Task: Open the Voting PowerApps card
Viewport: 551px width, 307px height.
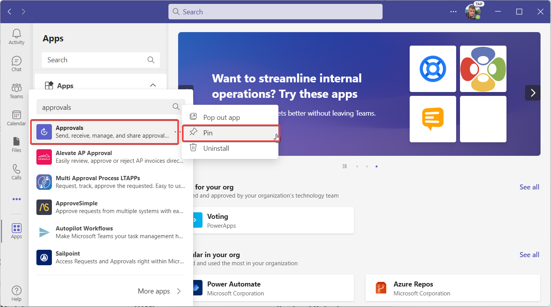Action: 273,220
